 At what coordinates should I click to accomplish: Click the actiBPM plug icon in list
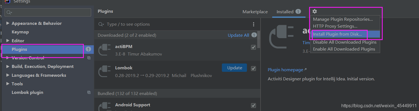(105, 50)
